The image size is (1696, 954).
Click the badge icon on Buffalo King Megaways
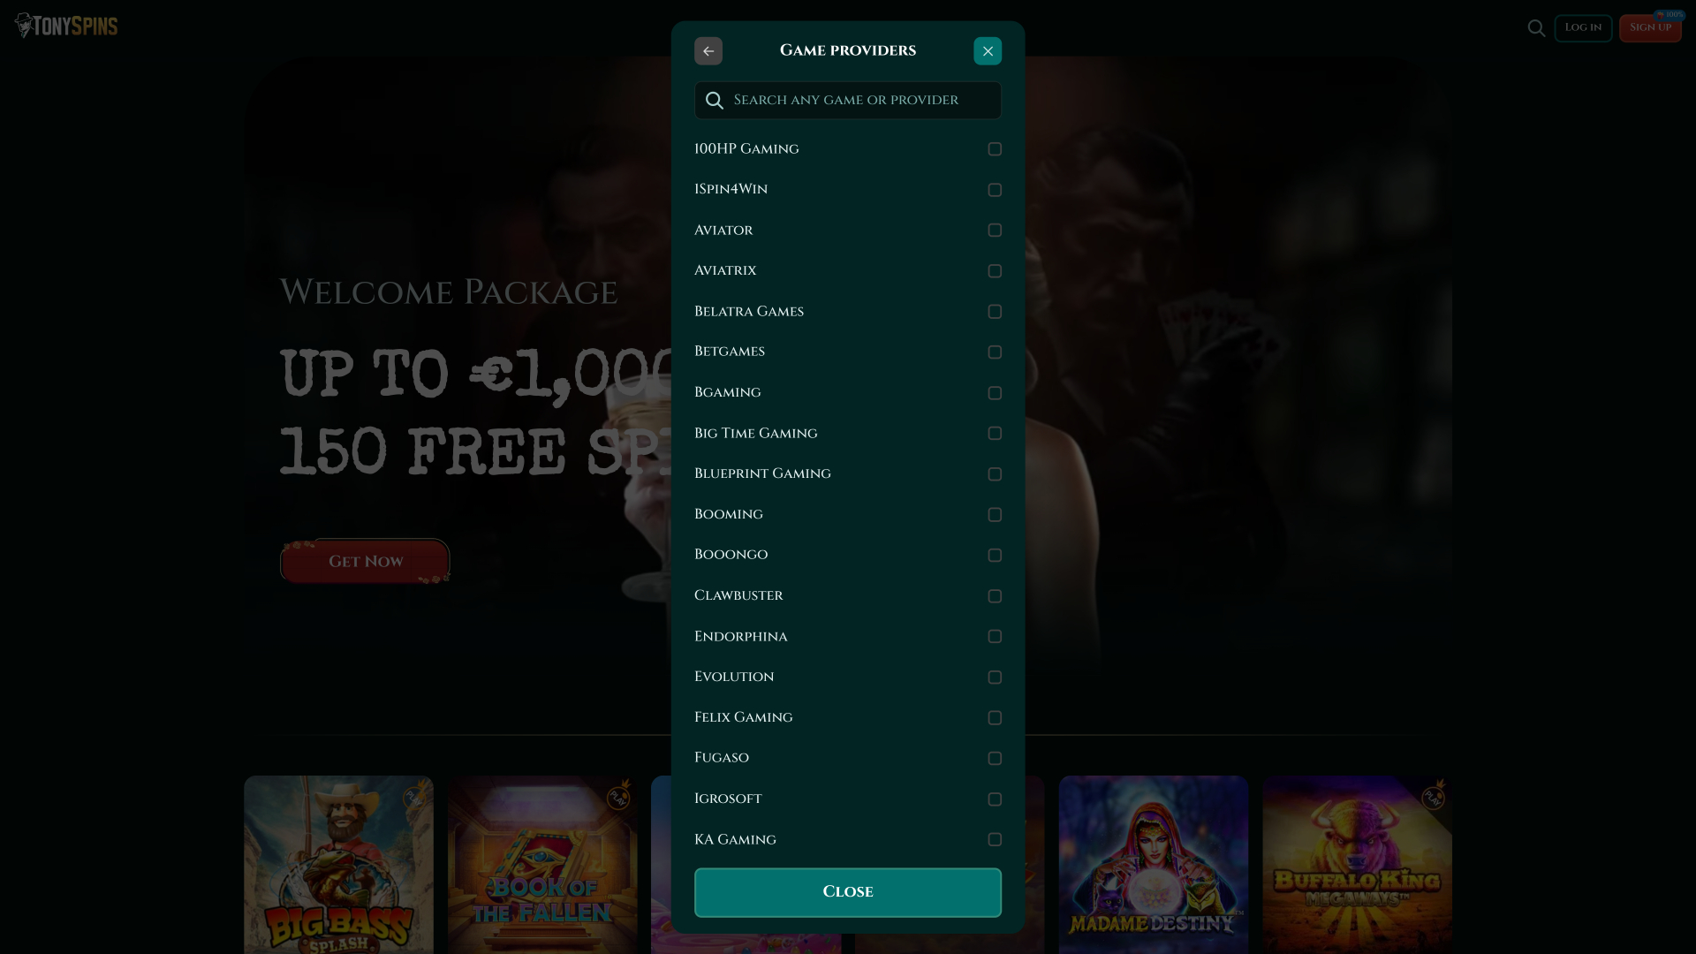[x=1435, y=798]
